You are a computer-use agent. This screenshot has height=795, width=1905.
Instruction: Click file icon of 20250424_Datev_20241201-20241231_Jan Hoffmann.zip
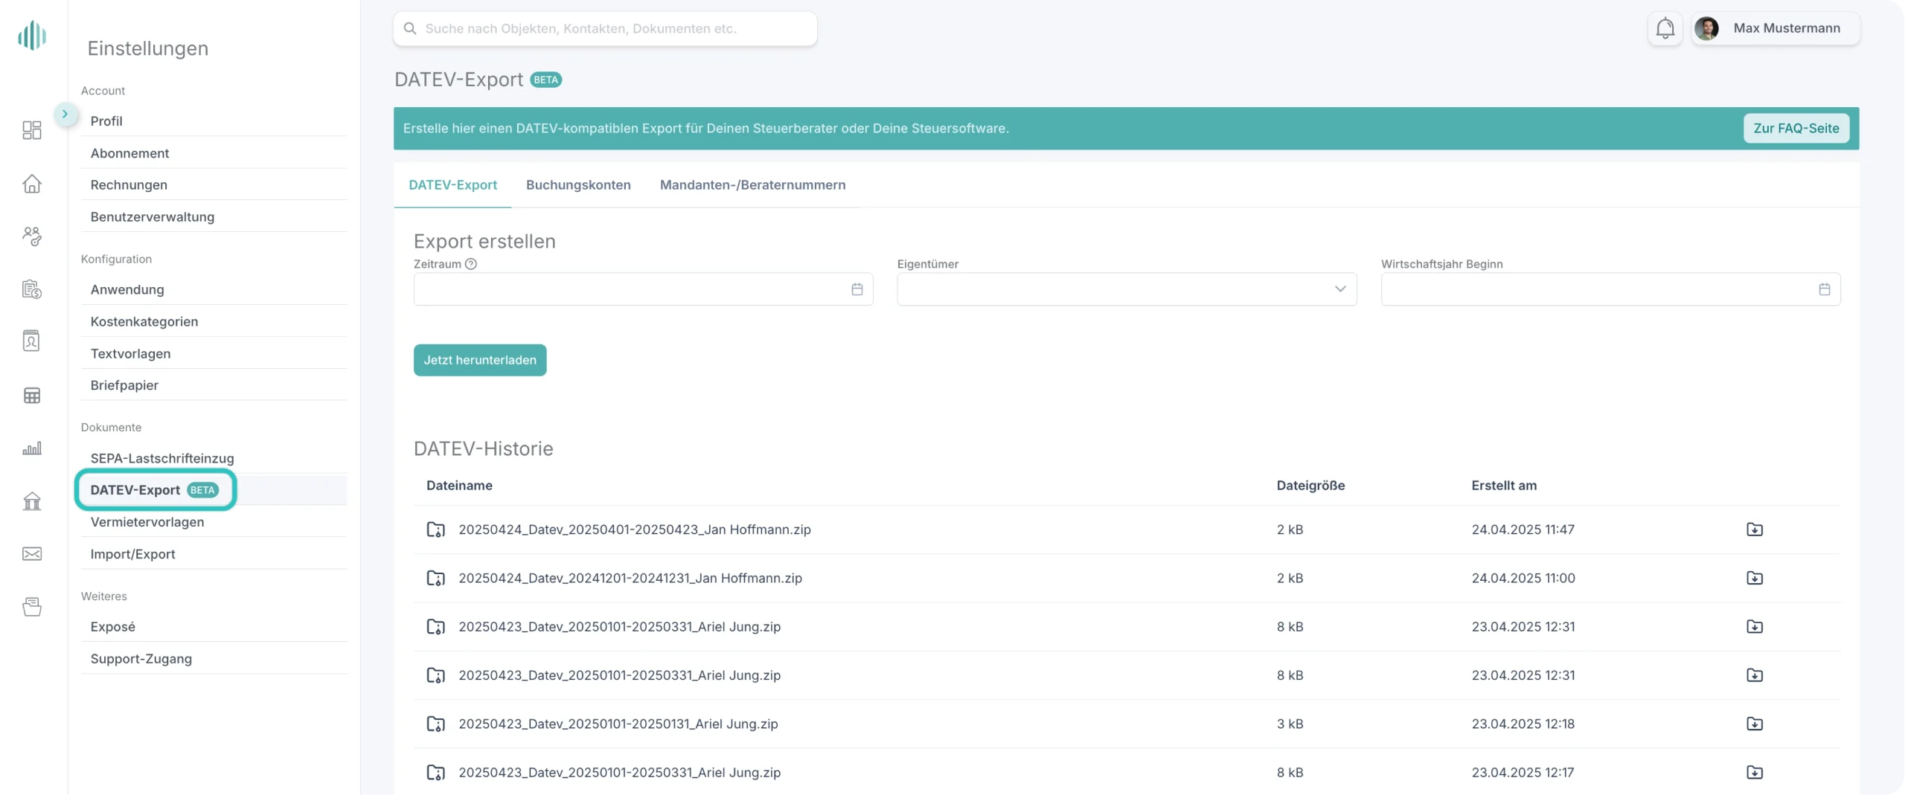(436, 578)
